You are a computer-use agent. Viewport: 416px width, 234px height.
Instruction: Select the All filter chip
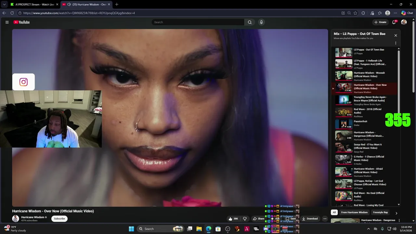pos(334,212)
